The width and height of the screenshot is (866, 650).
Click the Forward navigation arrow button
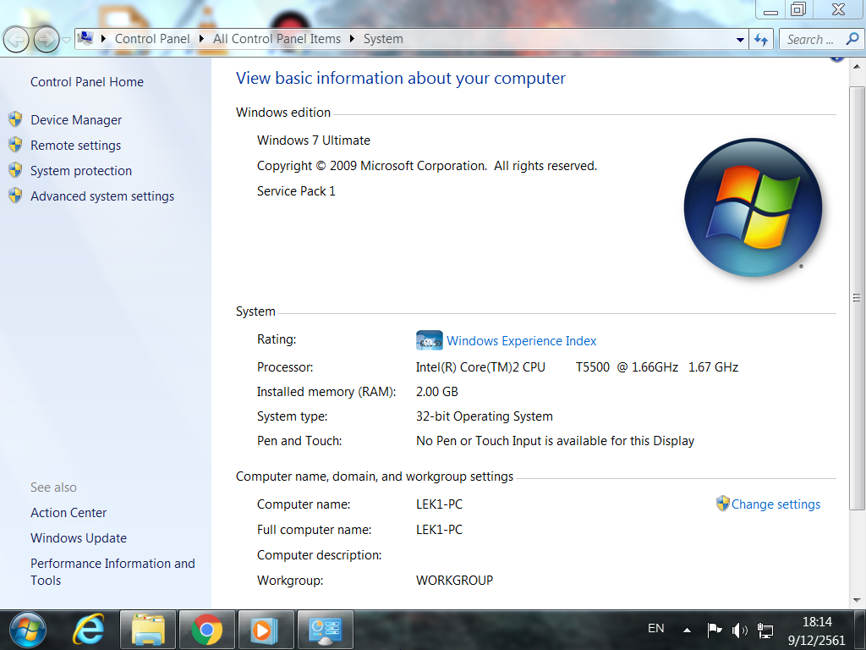coord(47,40)
